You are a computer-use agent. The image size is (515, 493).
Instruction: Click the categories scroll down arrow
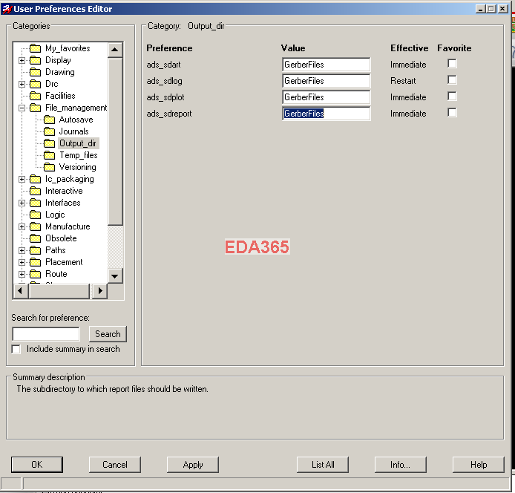coord(115,276)
